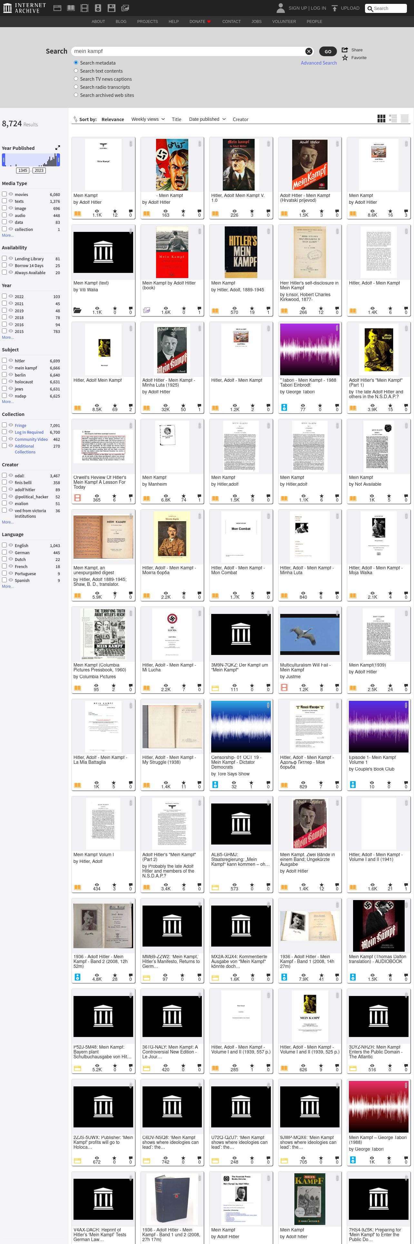The image size is (414, 1244).
Task: Expand More under Creator facet
Action: [7, 522]
